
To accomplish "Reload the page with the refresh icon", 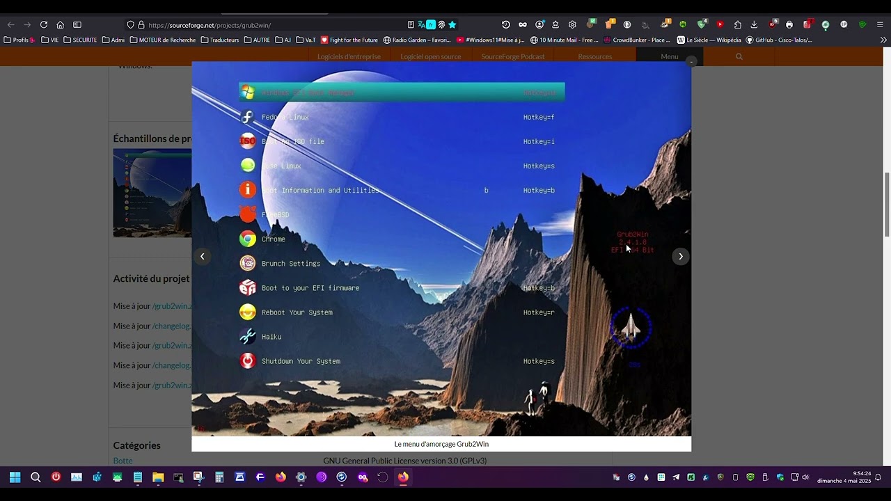I will pos(44,25).
